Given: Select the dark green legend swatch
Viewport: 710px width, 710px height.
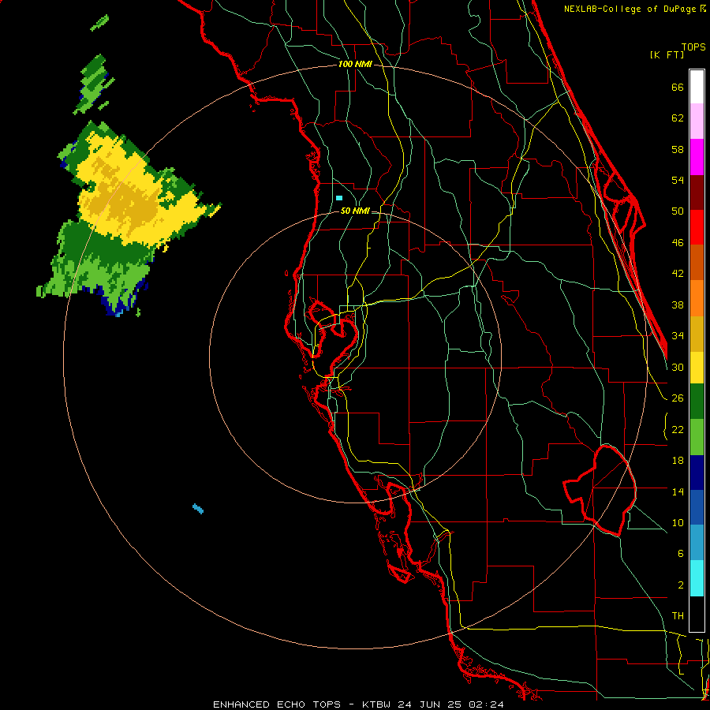Looking at the screenshot, I should point(697,402).
